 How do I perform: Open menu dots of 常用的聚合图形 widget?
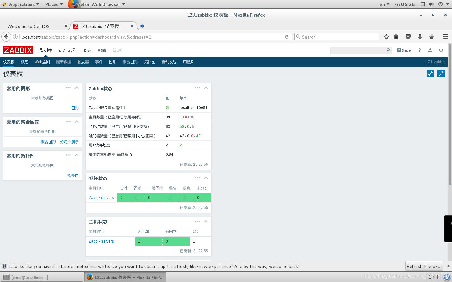[x=68, y=122]
